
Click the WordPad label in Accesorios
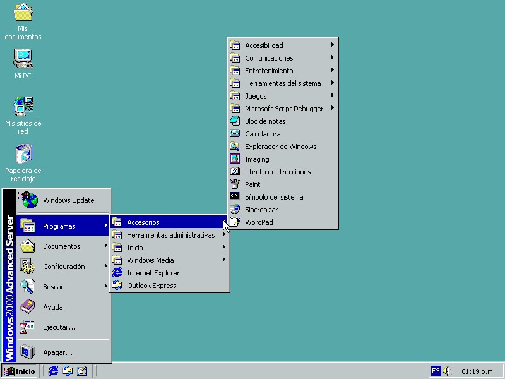coord(259,222)
